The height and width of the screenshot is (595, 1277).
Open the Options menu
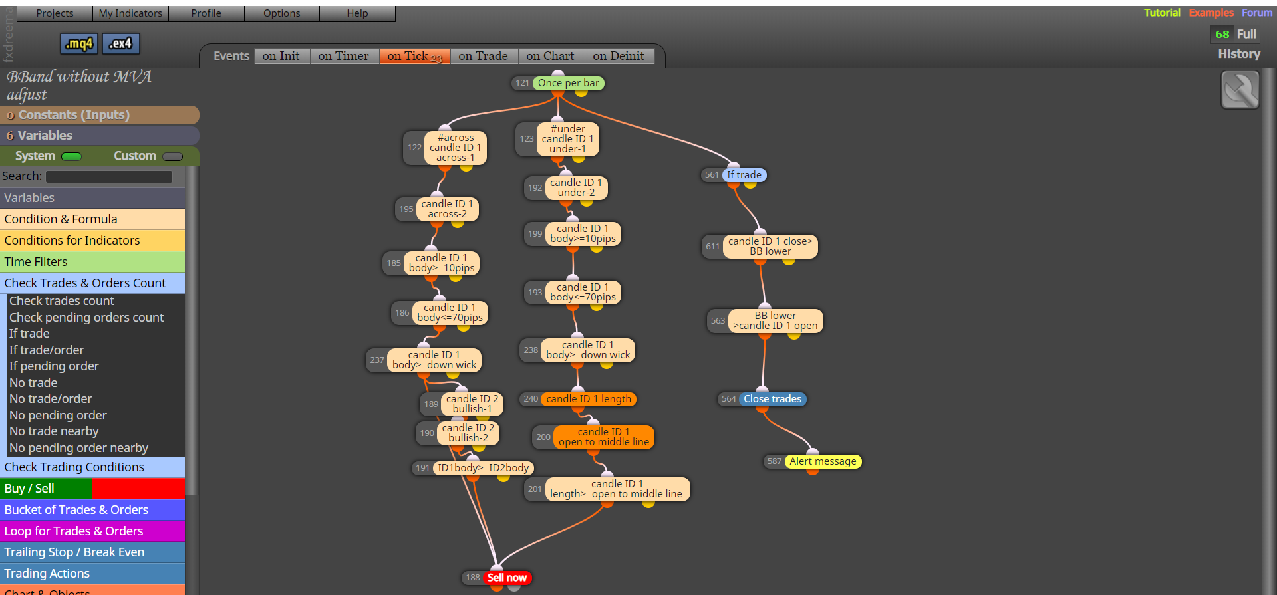click(282, 13)
